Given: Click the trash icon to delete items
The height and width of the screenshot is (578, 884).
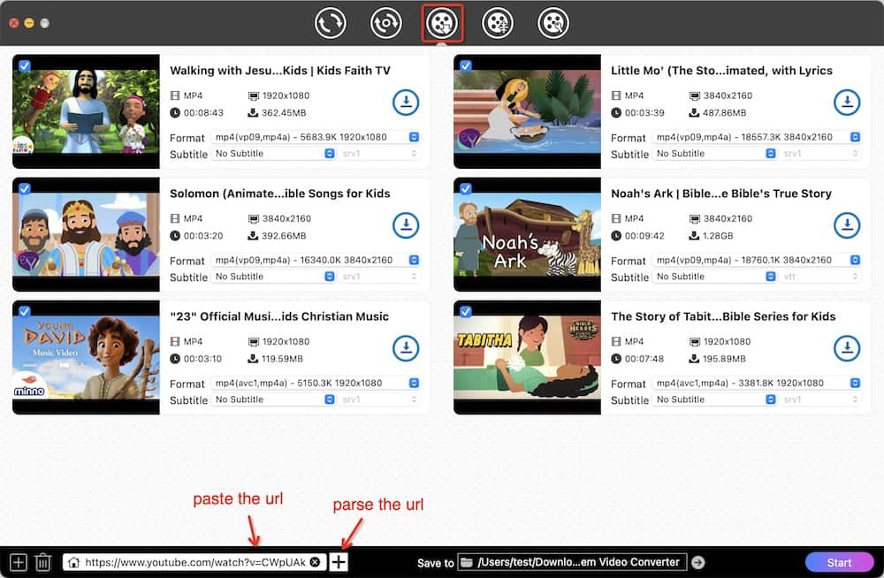Looking at the screenshot, I should coord(42,562).
